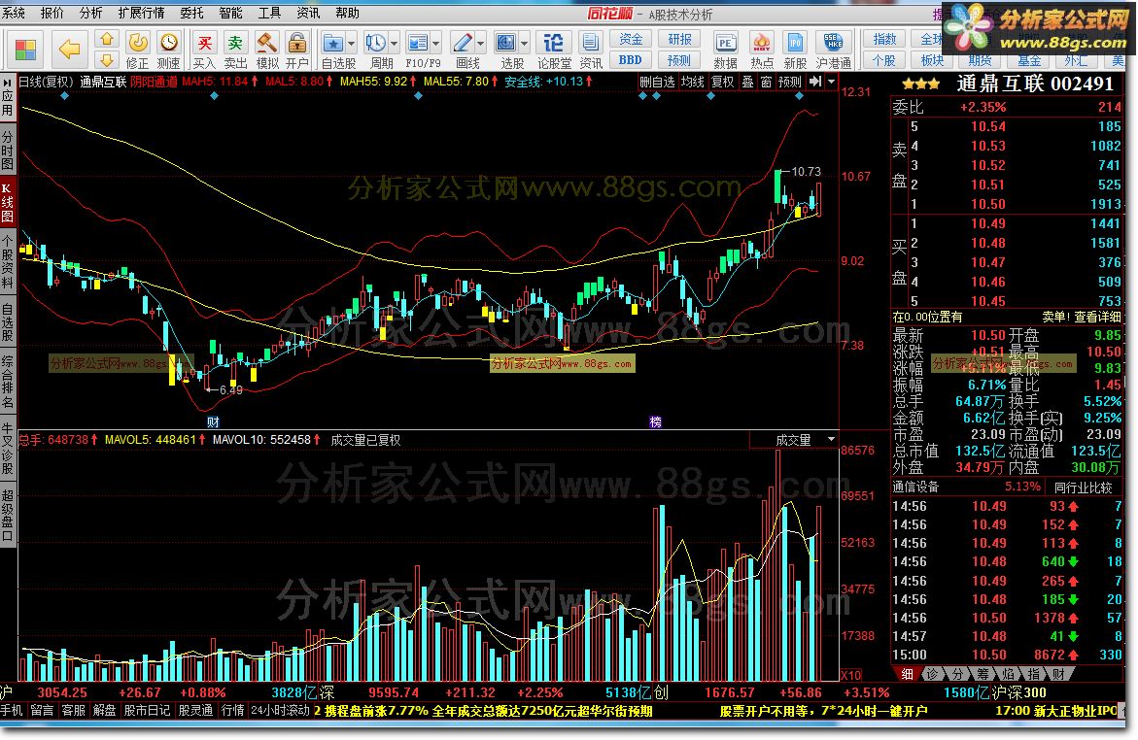The width and height of the screenshot is (1138, 740).
Task: Click the 10.73 high price label
Action: coord(806,172)
